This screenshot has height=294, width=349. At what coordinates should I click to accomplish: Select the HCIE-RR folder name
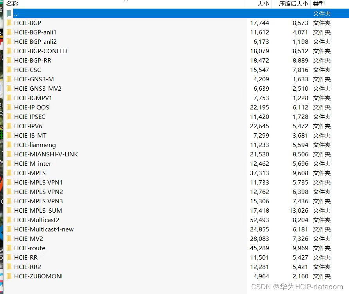coord(26,258)
